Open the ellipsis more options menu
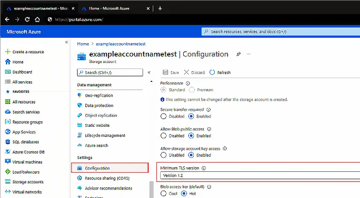360x198 pixels. coord(248,54)
